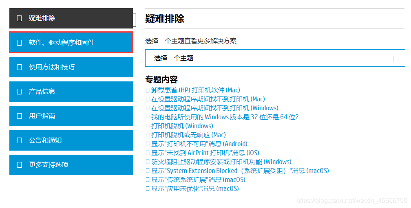This screenshot has width=411, height=208.
Task: Click the icon beside 产品信息
Action: (x=20, y=92)
